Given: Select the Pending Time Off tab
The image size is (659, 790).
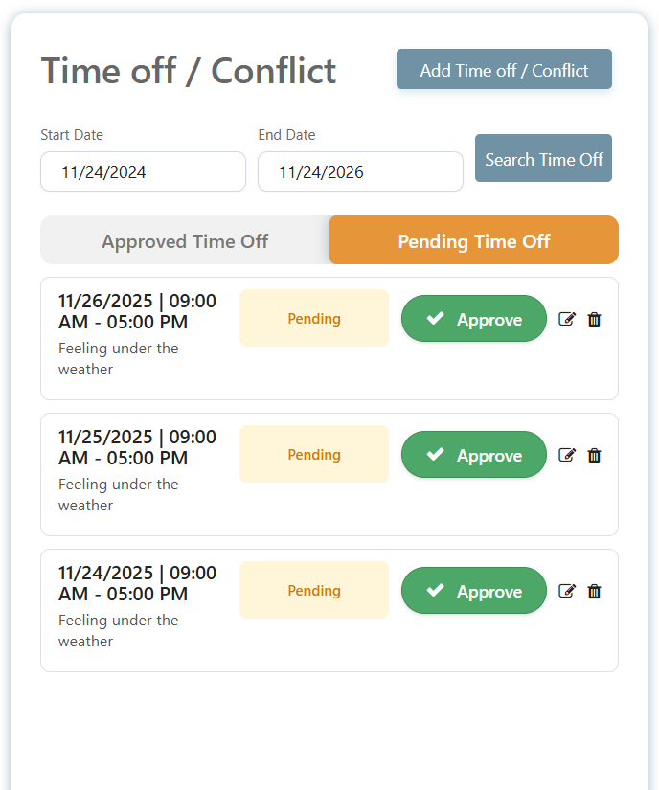Looking at the screenshot, I should tap(474, 240).
